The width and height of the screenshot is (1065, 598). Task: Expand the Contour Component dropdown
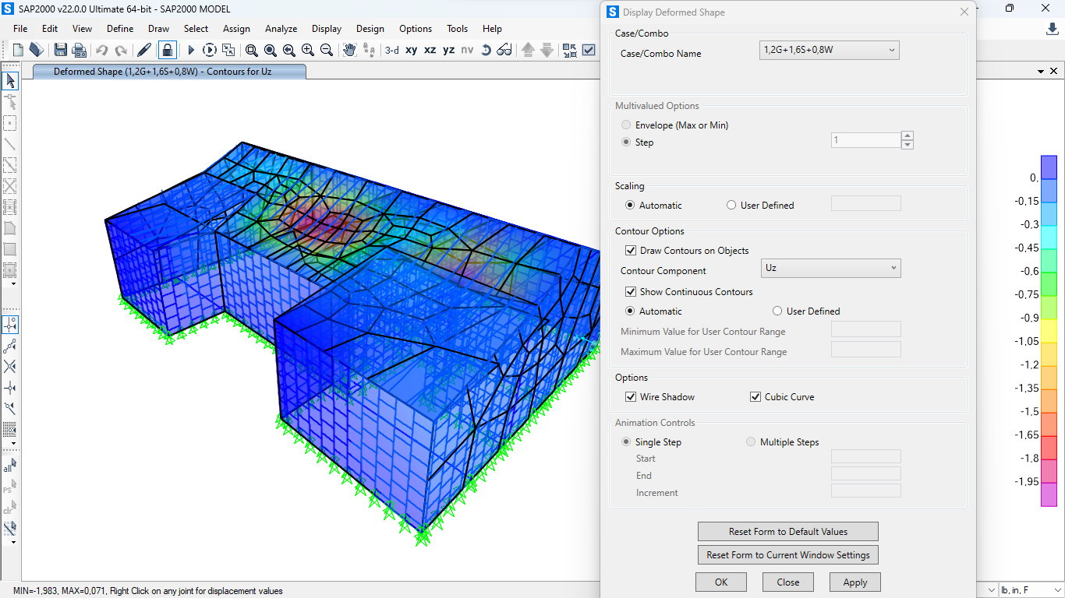830,268
